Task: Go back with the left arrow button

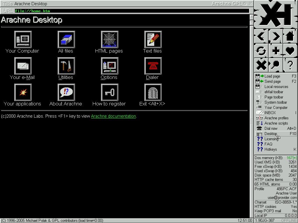Action: [261, 36]
